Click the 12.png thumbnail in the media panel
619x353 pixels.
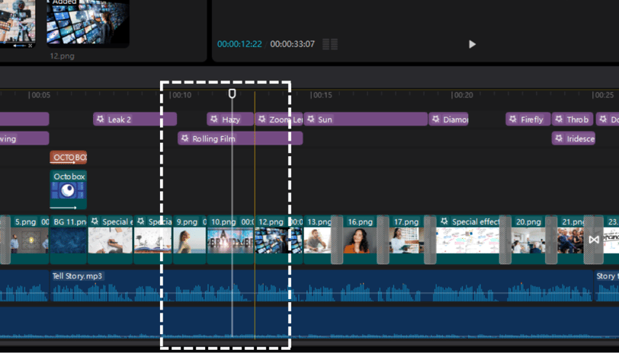pyautogui.click(x=88, y=24)
